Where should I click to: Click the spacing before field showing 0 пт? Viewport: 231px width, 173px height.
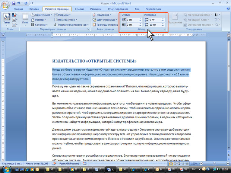coord(155,20)
